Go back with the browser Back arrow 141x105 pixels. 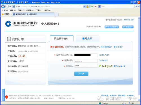(3, 6)
